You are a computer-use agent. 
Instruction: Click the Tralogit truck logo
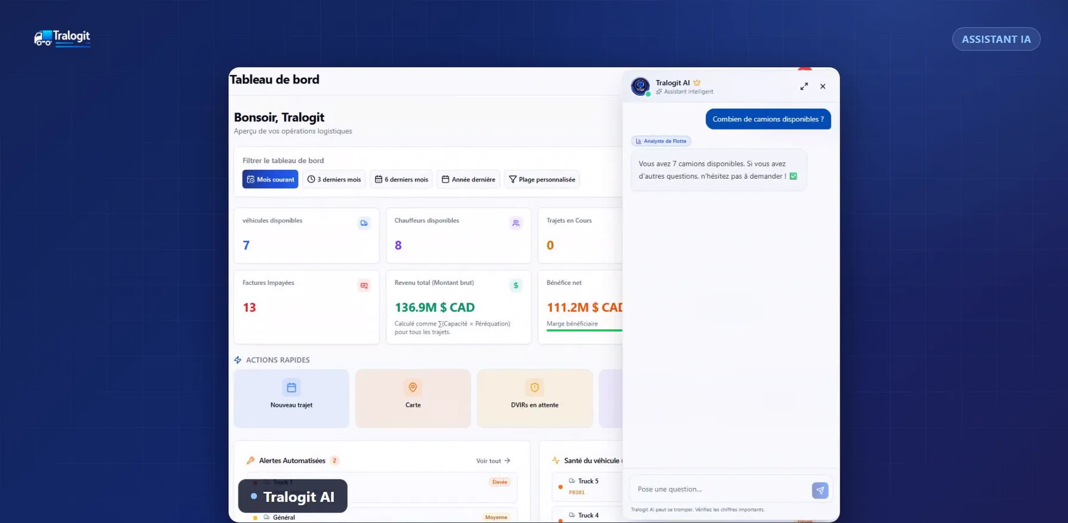(62, 38)
